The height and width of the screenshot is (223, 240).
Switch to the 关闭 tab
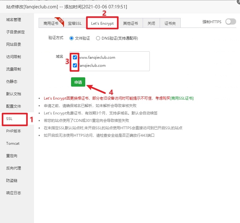[151, 23]
